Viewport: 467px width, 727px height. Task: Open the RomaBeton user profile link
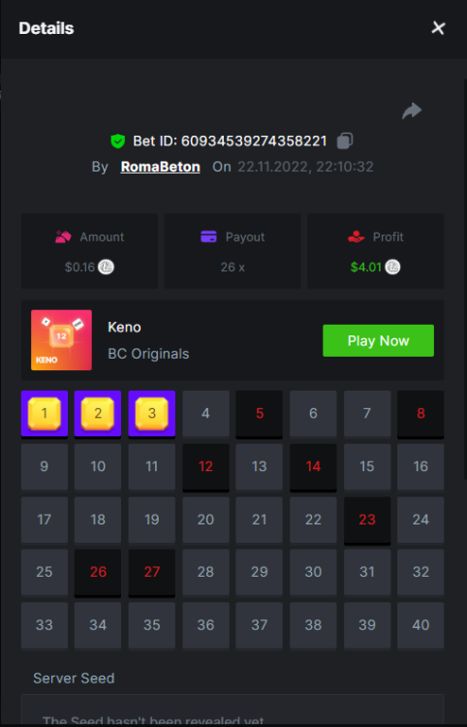tap(160, 167)
